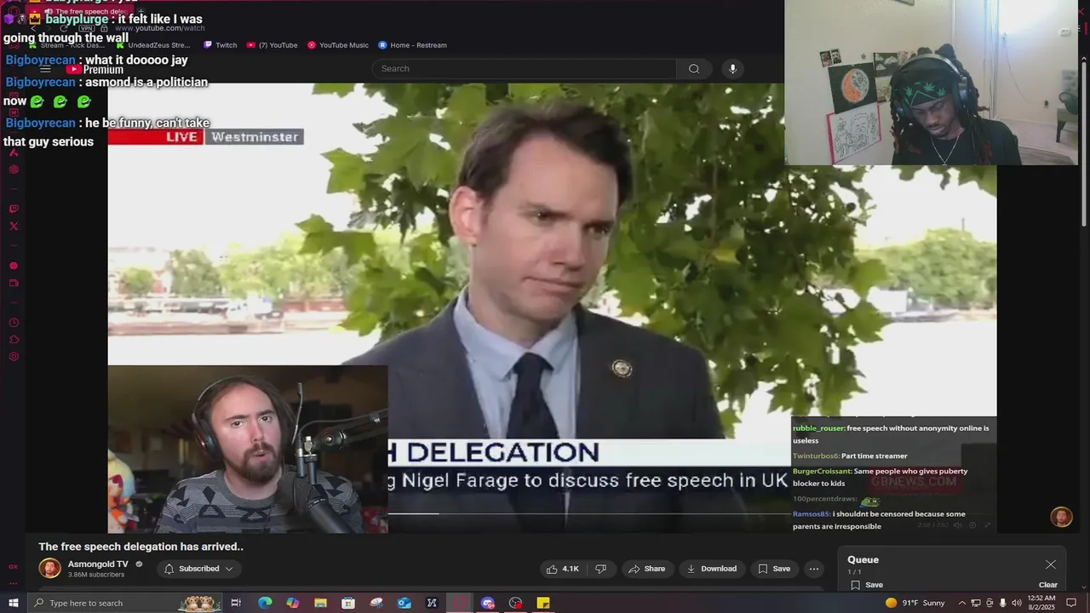
Task: Open the Twitch bookmark
Action: [221, 45]
